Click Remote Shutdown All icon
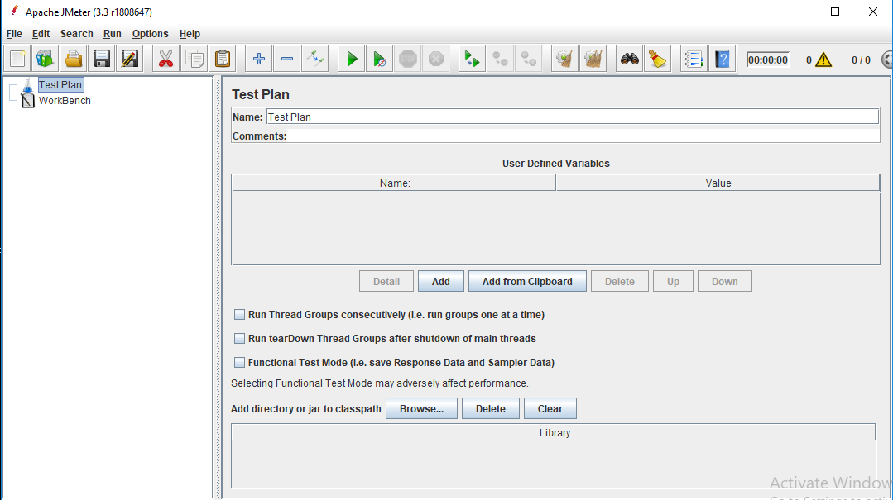893x500 pixels. coord(529,59)
